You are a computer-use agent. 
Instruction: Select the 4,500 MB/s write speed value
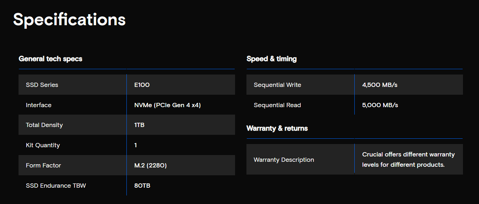380,85
